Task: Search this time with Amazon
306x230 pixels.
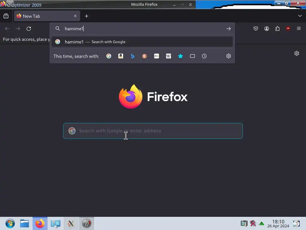Action: 121,56
